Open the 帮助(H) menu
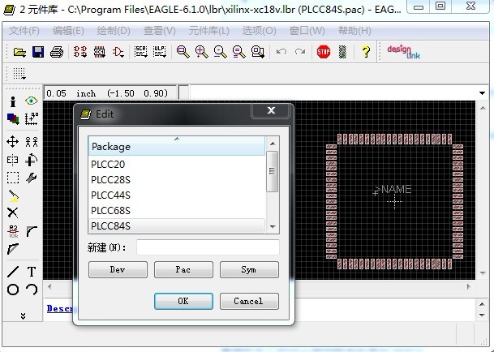Viewport: 494px width, 352px height. tap(354, 31)
